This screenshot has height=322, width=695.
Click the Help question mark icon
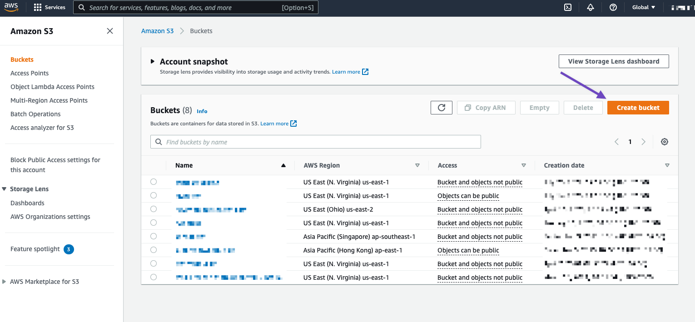tap(613, 7)
